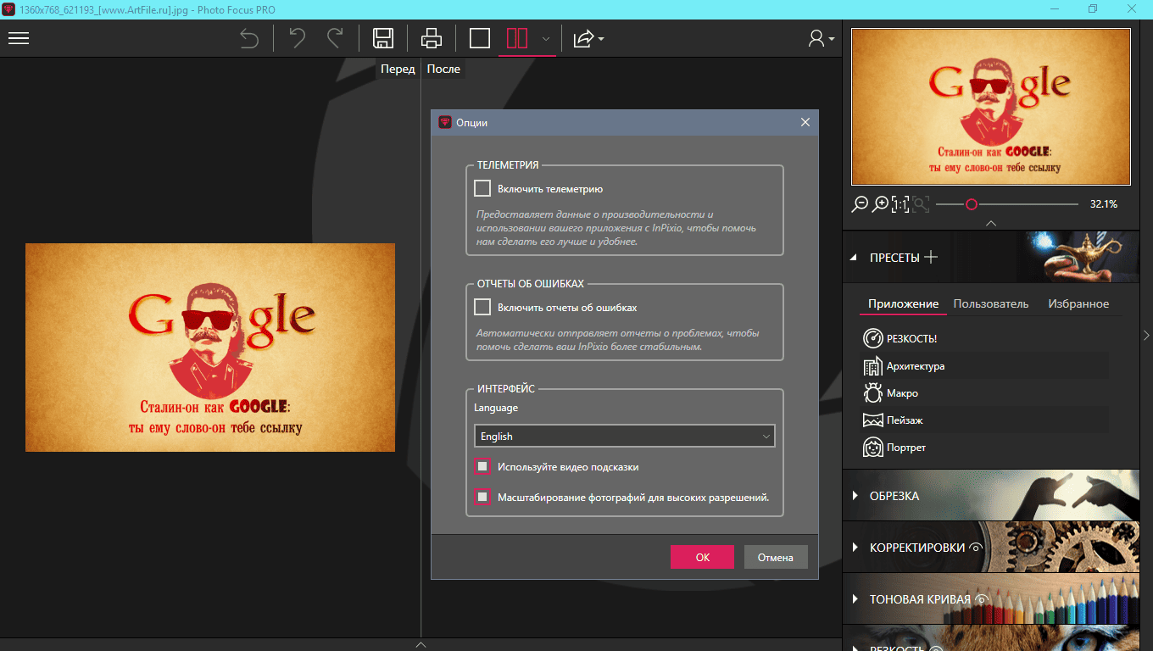Viewport: 1153px width, 651px height.
Task: Click the Опции dialog title icon
Action: (x=445, y=122)
